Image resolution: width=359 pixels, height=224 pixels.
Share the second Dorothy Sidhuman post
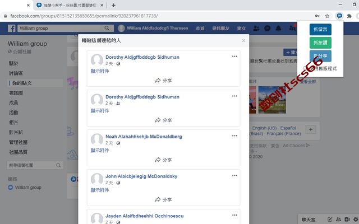point(163,120)
